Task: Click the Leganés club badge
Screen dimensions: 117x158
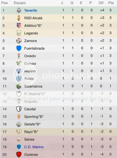Action: coord(19,33)
